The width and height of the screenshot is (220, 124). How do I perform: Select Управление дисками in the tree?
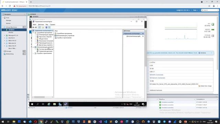tap(45, 51)
